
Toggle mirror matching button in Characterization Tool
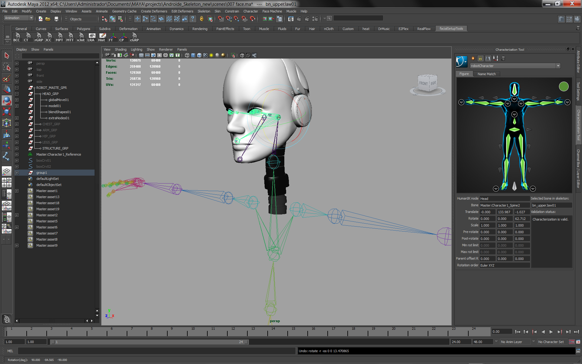point(488,58)
